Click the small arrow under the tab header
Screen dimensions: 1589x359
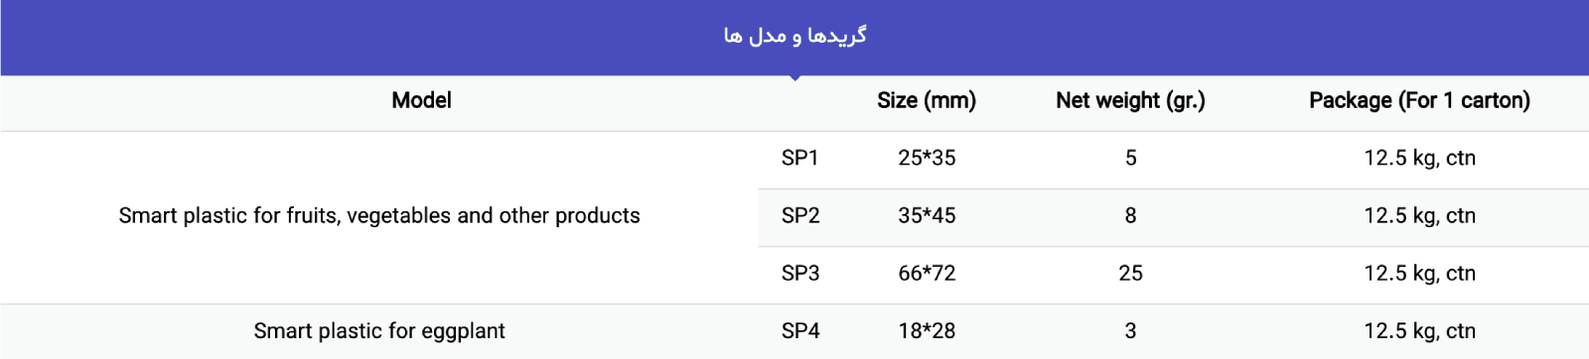pos(794,77)
